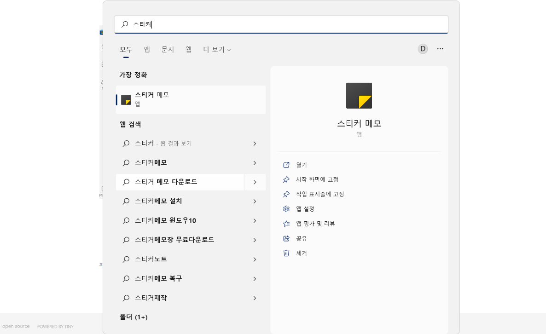Screen dimensions: 546x334
Task: Click the search icon beside 스티커메모 설치
Action: [x=126, y=201]
